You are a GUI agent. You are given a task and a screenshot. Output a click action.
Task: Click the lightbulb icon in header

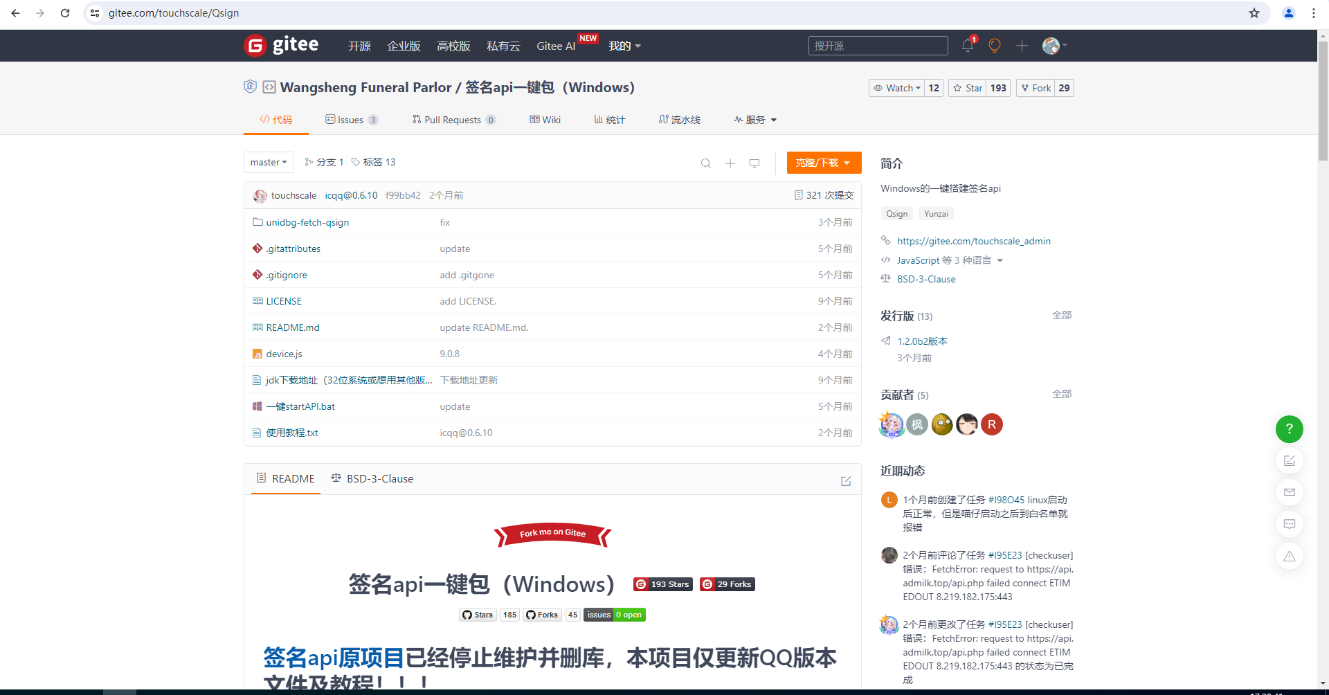(x=995, y=46)
